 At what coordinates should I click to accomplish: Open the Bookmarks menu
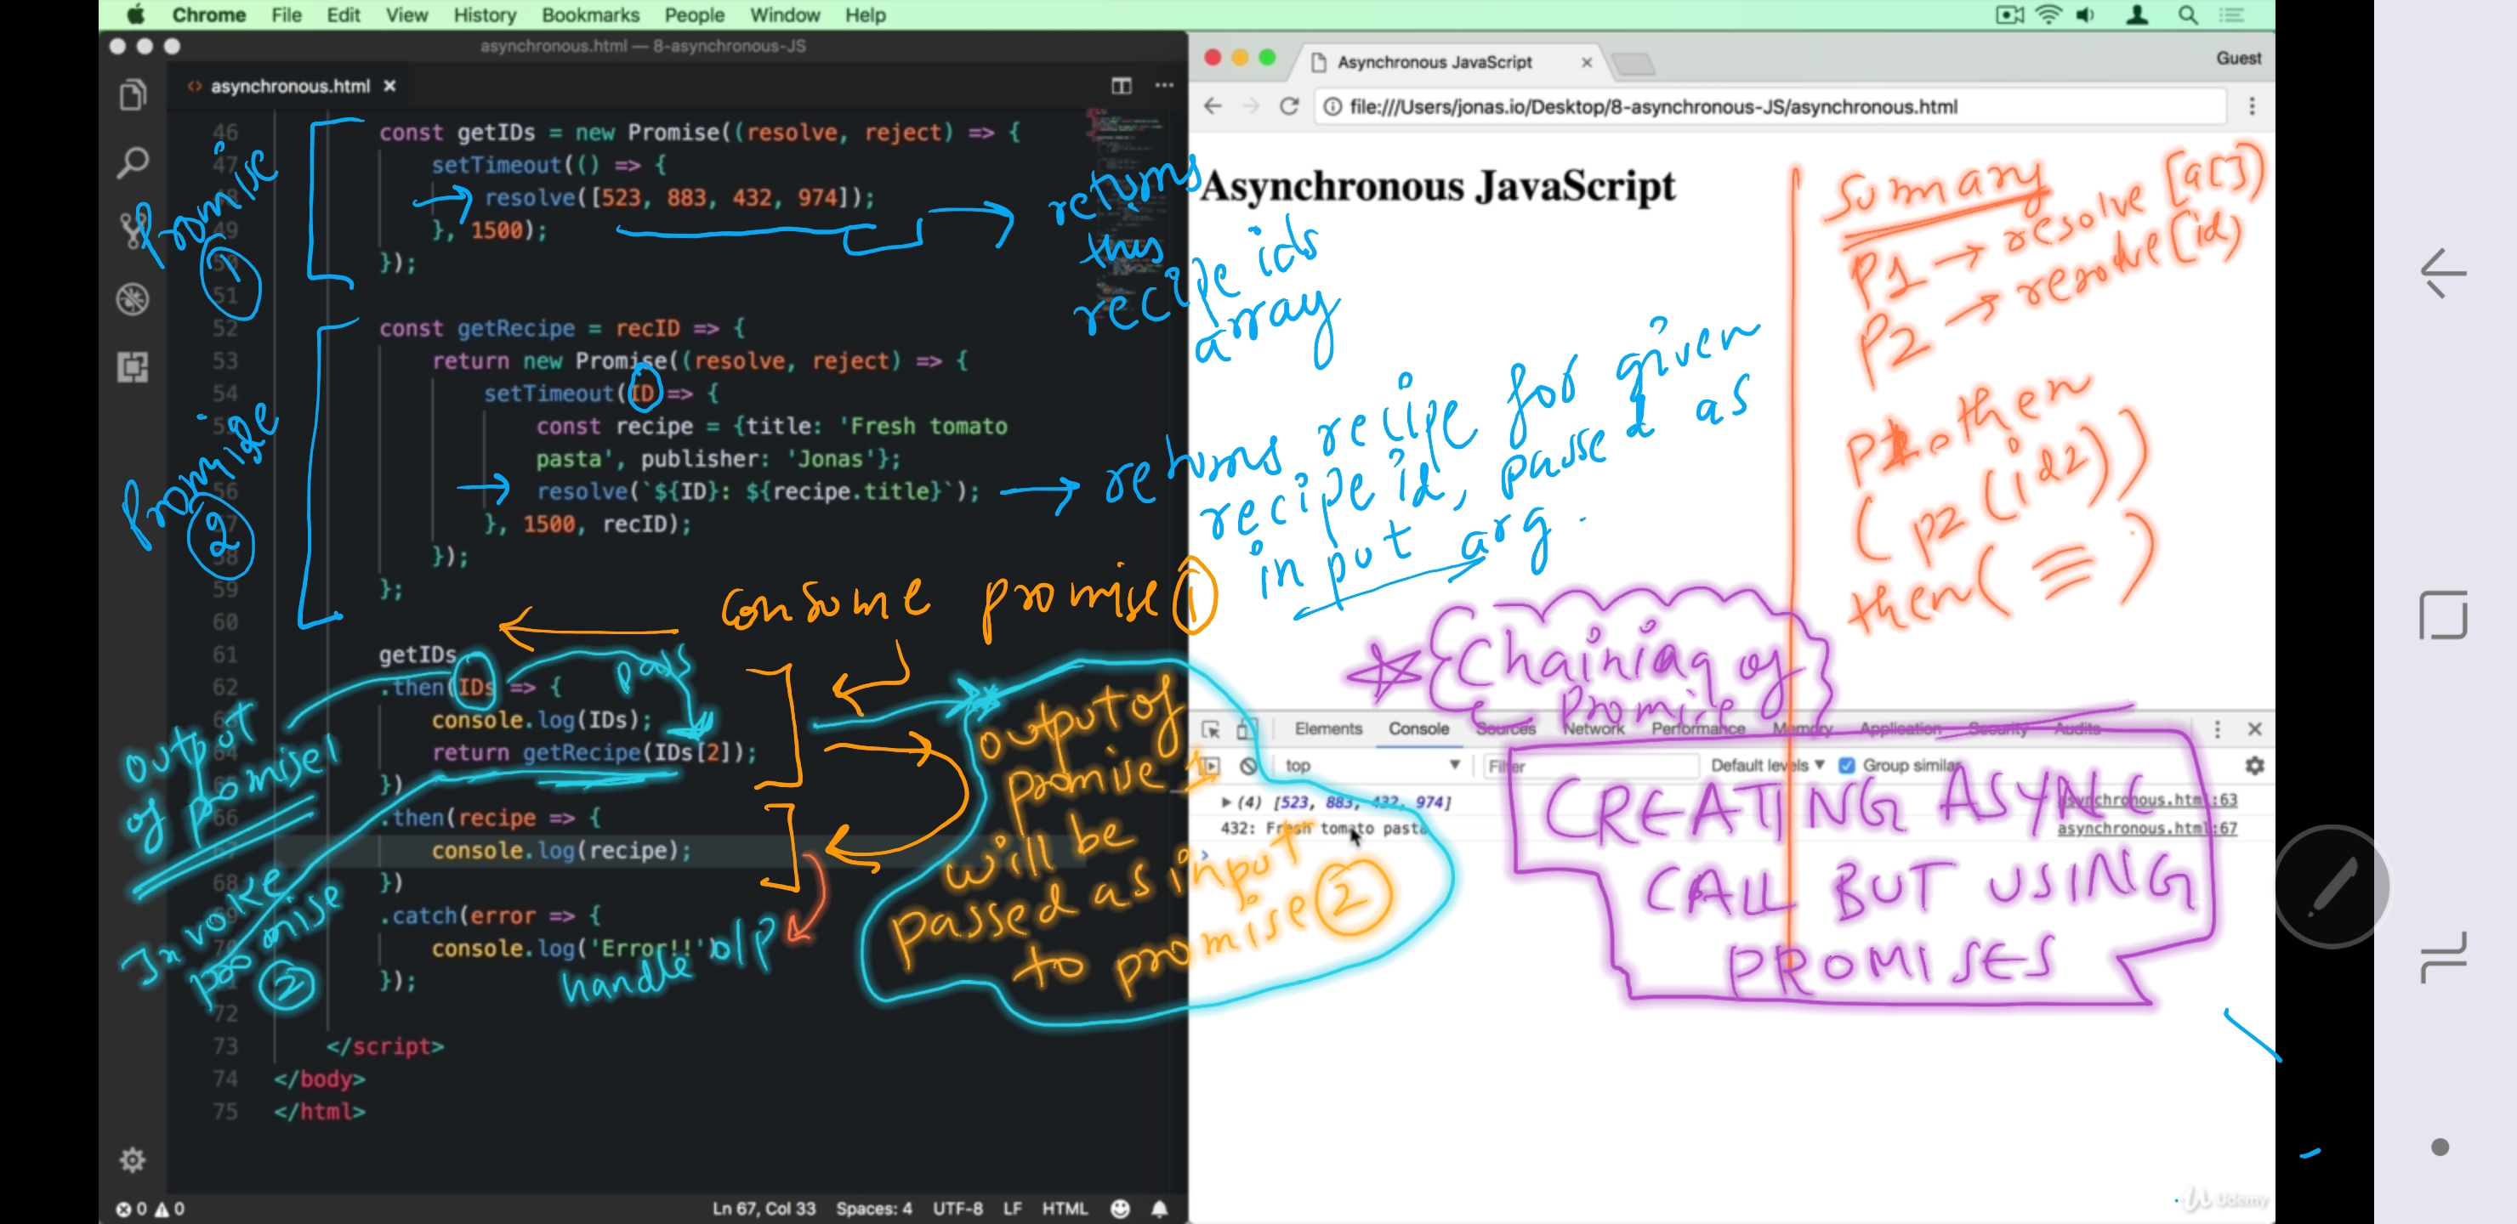point(590,14)
